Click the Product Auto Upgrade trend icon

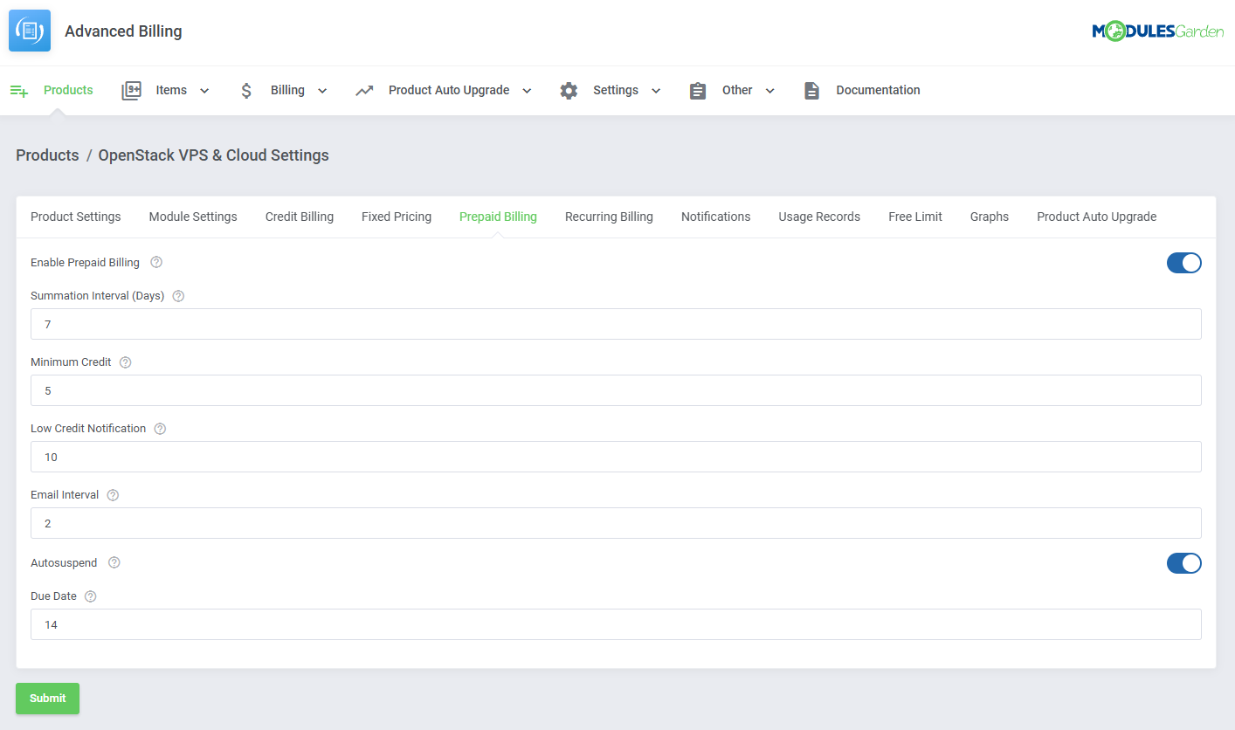pyautogui.click(x=364, y=91)
